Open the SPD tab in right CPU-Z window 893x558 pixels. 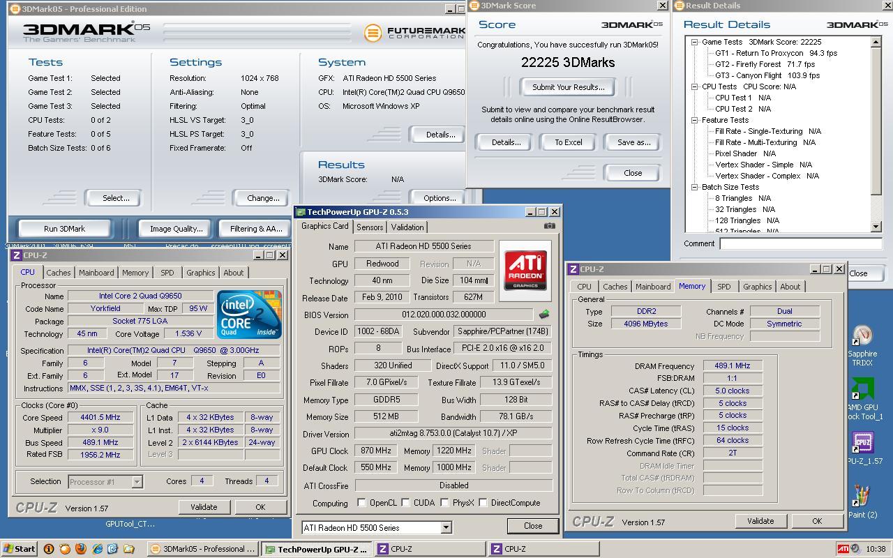coord(724,287)
